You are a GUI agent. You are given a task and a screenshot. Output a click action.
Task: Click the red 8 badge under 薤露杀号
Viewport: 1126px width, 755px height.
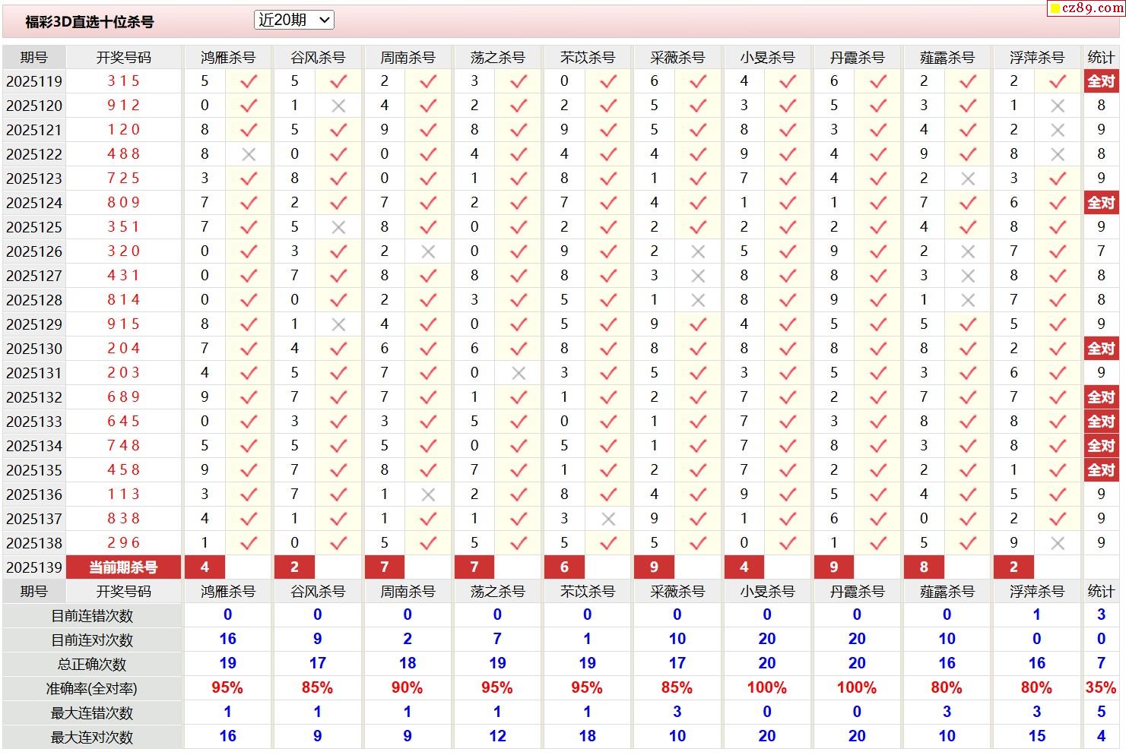924,567
